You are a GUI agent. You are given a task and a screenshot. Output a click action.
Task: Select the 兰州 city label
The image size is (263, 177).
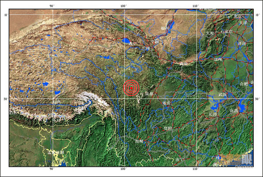pos(146,49)
